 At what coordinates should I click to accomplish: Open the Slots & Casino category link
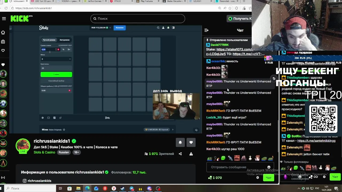(x=44, y=152)
